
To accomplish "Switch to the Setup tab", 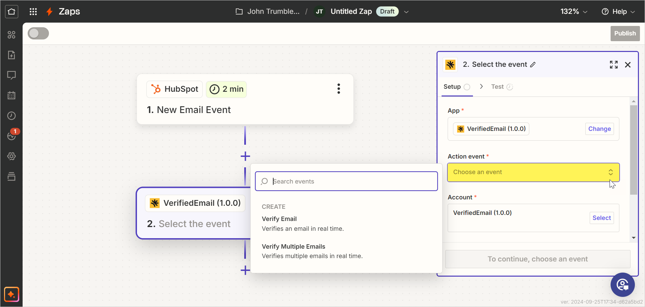I will click(457, 87).
